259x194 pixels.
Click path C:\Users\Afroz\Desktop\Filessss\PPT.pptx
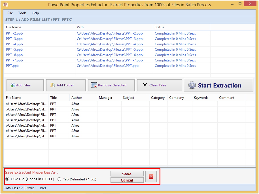(108, 66)
